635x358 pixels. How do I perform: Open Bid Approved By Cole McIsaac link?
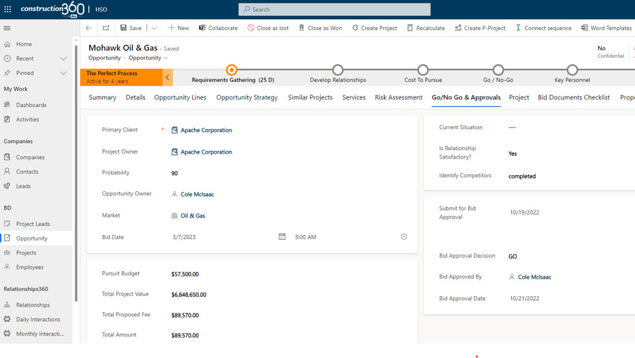click(535, 277)
